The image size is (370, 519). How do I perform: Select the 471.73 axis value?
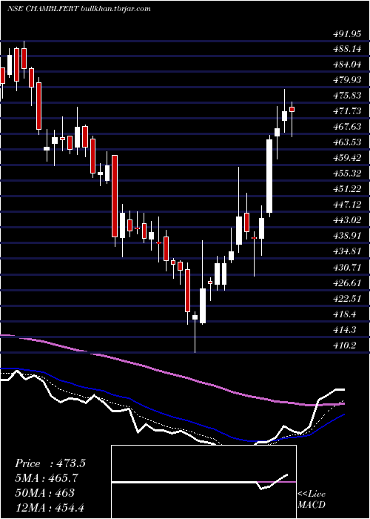coord(346,111)
